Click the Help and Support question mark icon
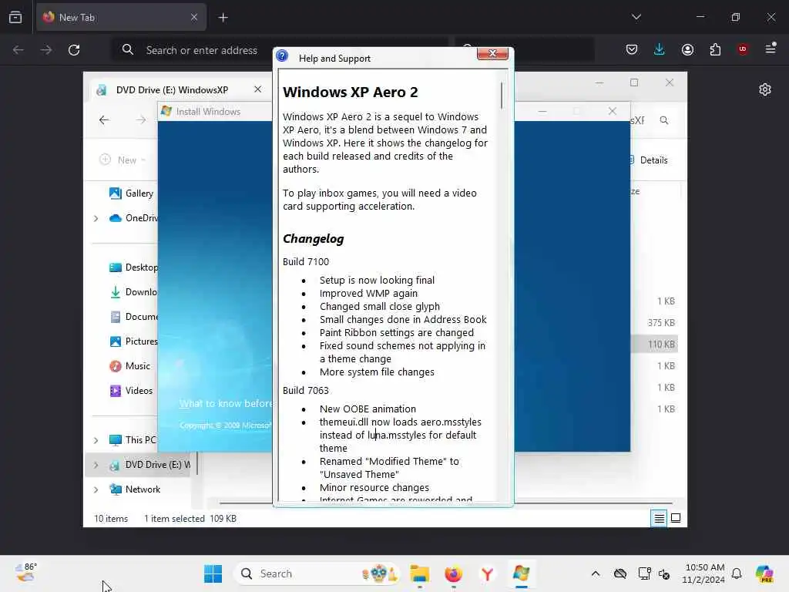This screenshot has height=592, width=789. coord(282,56)
